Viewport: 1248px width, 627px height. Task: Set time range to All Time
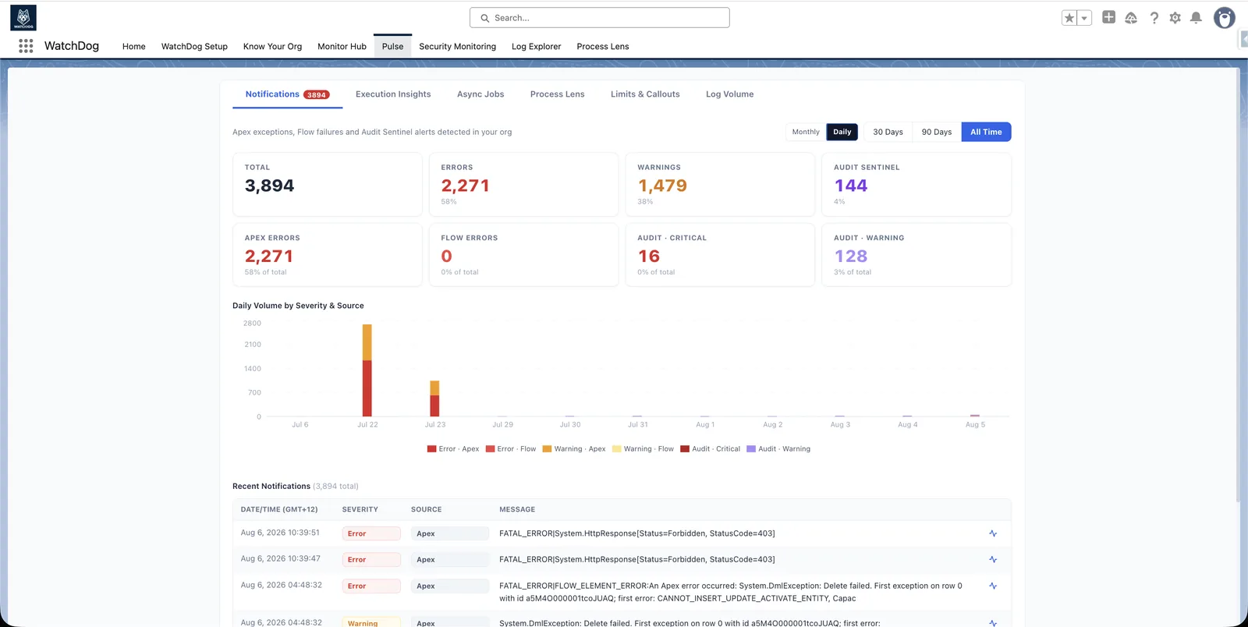click(986, 132)
